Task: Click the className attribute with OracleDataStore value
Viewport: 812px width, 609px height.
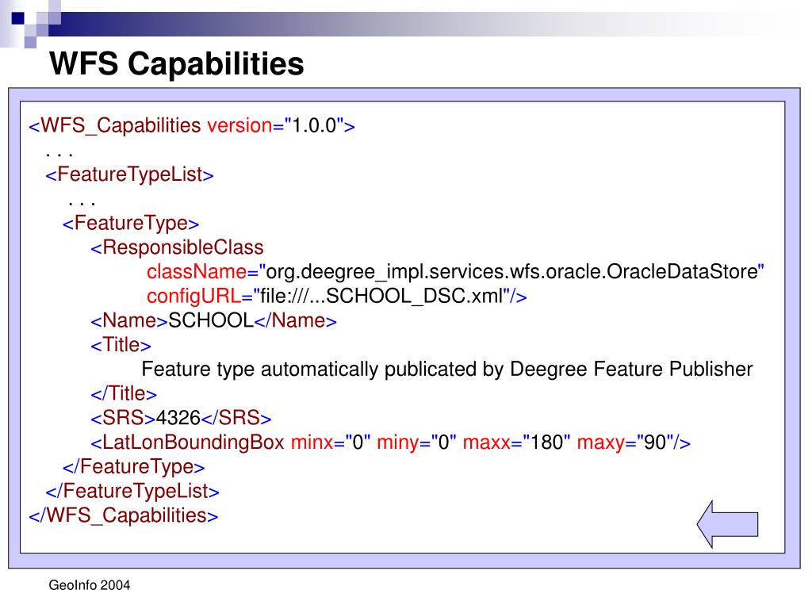Action: click(x=455, y=272)
